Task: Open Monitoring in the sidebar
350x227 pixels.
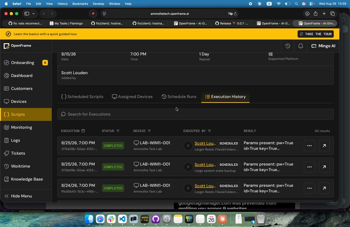Action: (26, 127)
